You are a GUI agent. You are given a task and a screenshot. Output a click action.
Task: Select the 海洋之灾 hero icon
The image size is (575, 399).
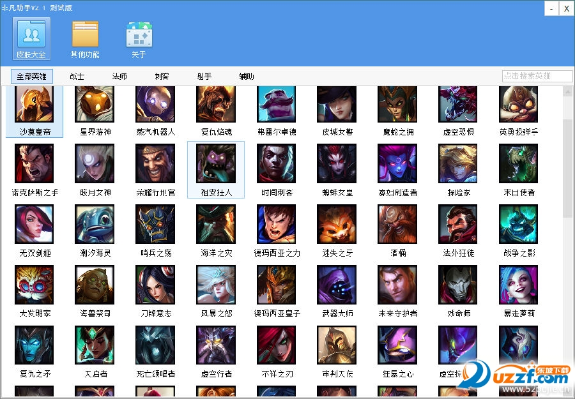[216, 224]
